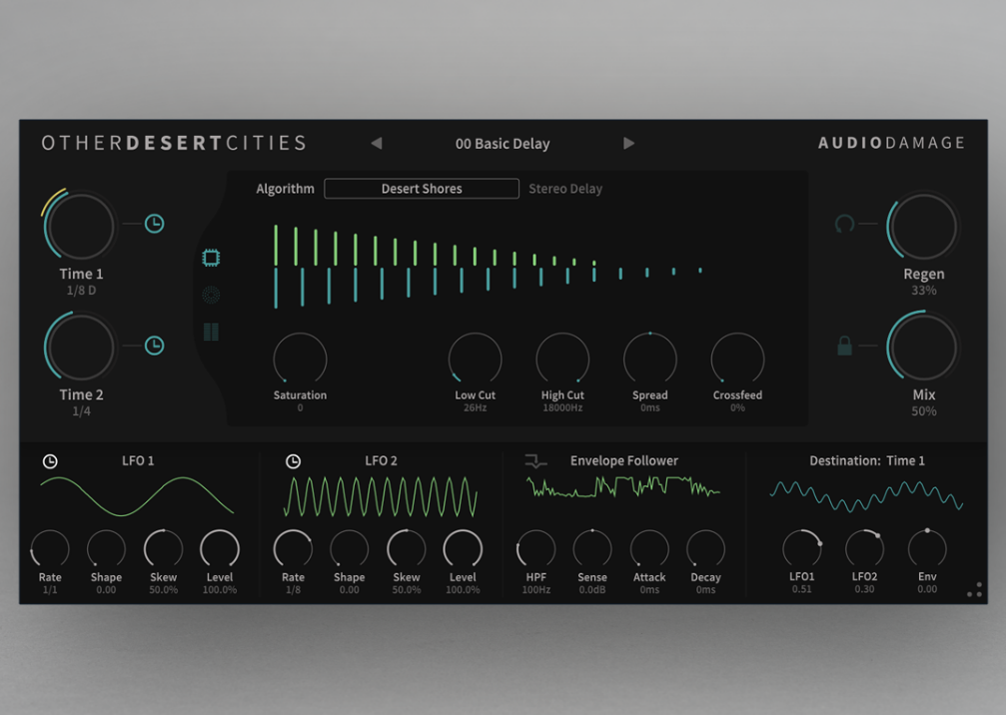Screen dimensions: 1006x715
Task: Click the LFO 1 Shape knob
Action: [x=106, y=549]
